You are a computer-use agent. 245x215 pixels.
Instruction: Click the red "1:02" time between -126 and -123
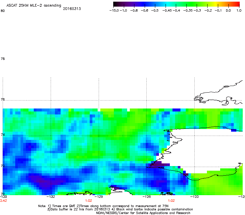171,201
